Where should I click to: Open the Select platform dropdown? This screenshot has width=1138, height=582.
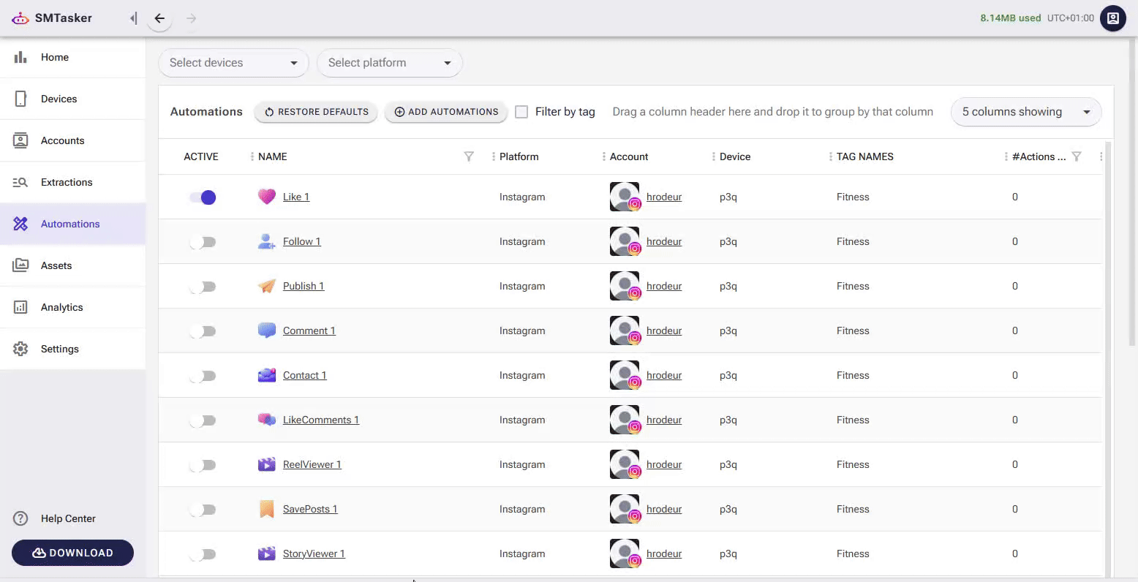pyautogui.click(x=389, y=63)
